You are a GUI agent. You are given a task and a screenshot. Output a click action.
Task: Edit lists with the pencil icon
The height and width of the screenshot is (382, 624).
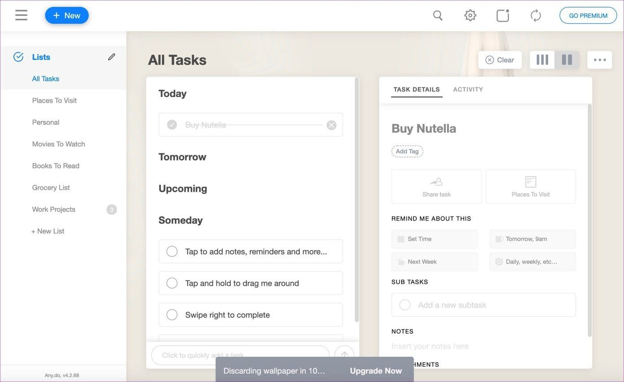(x=112, y=57)
